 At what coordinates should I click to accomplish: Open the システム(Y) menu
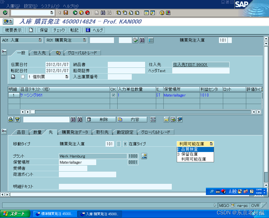click(50, 6)
